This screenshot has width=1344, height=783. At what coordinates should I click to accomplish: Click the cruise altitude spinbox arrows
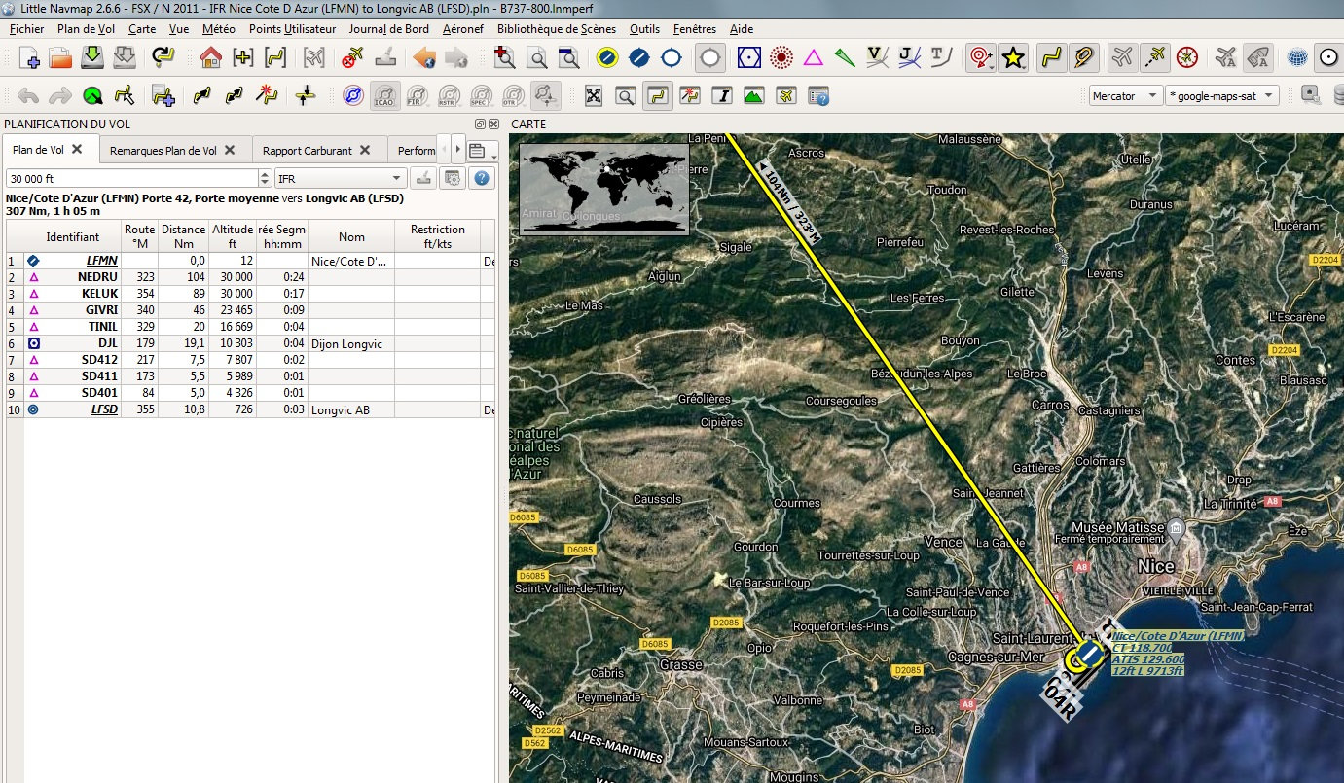pyautogui.click(x=265, y=178)
